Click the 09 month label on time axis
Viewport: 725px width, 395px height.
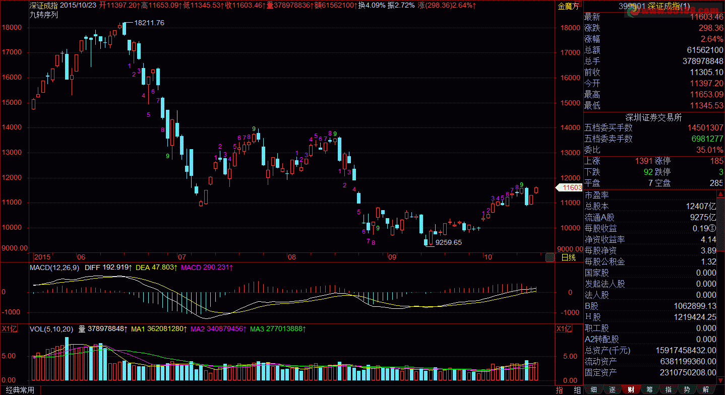coord(392,257)
